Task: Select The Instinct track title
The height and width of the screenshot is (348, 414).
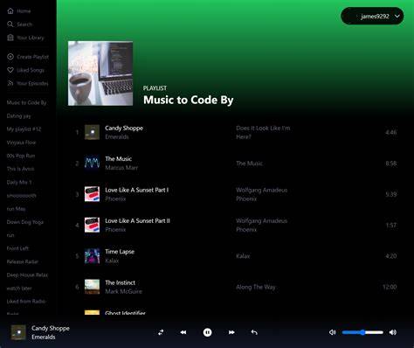Action: [121, 282]
